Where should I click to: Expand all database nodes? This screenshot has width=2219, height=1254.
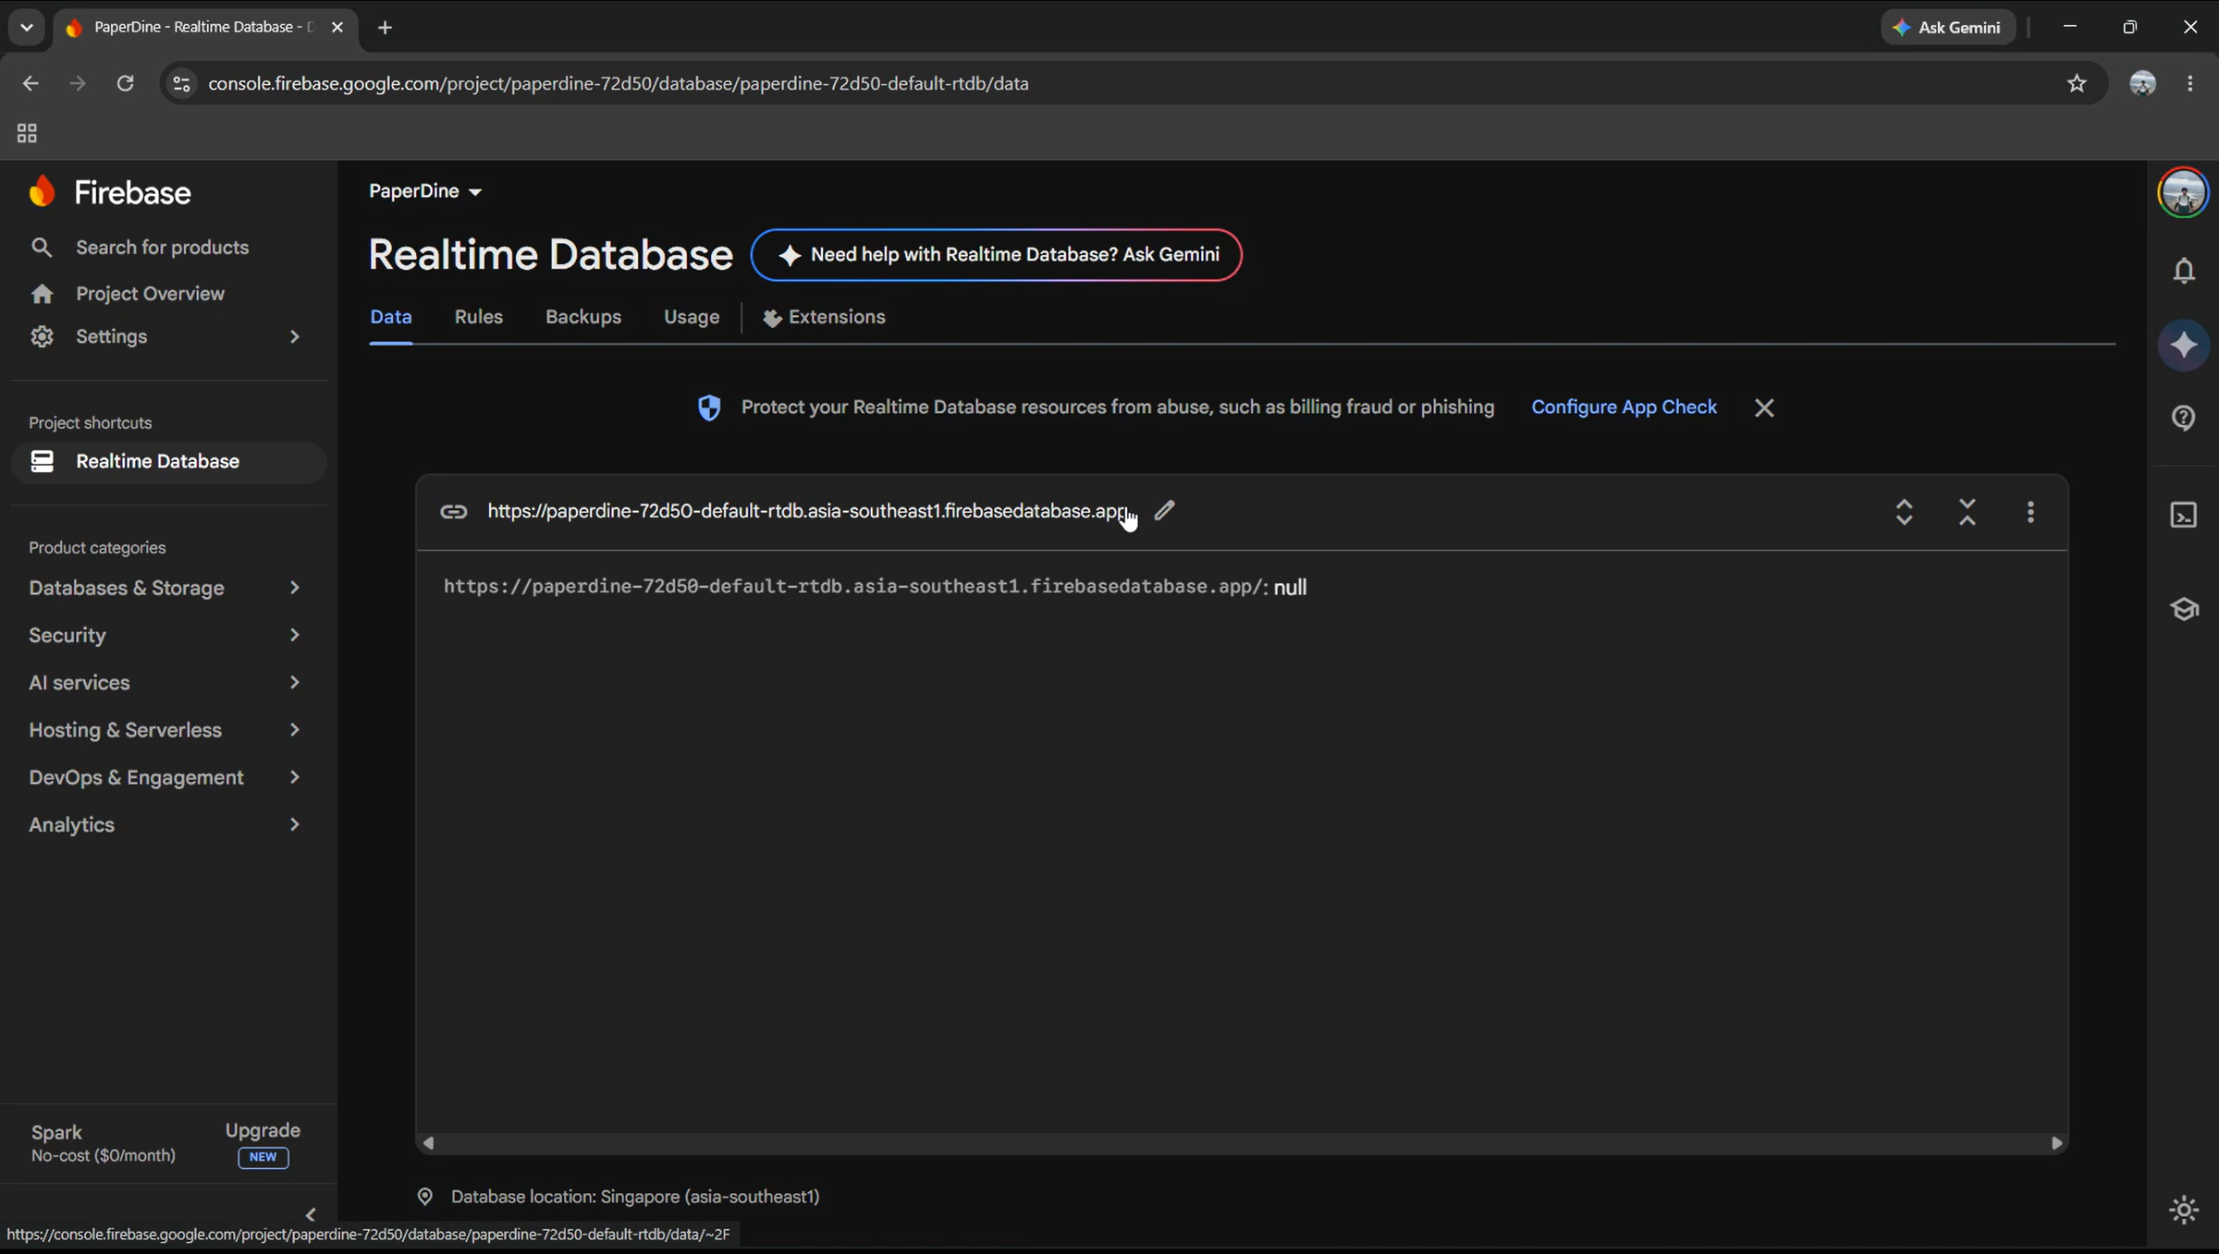pyautogui.click(x=1904, y=512)
